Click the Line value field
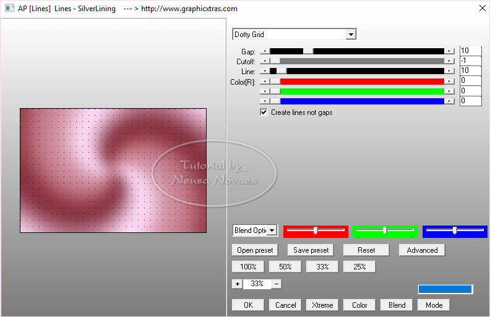 click(470, 71)
